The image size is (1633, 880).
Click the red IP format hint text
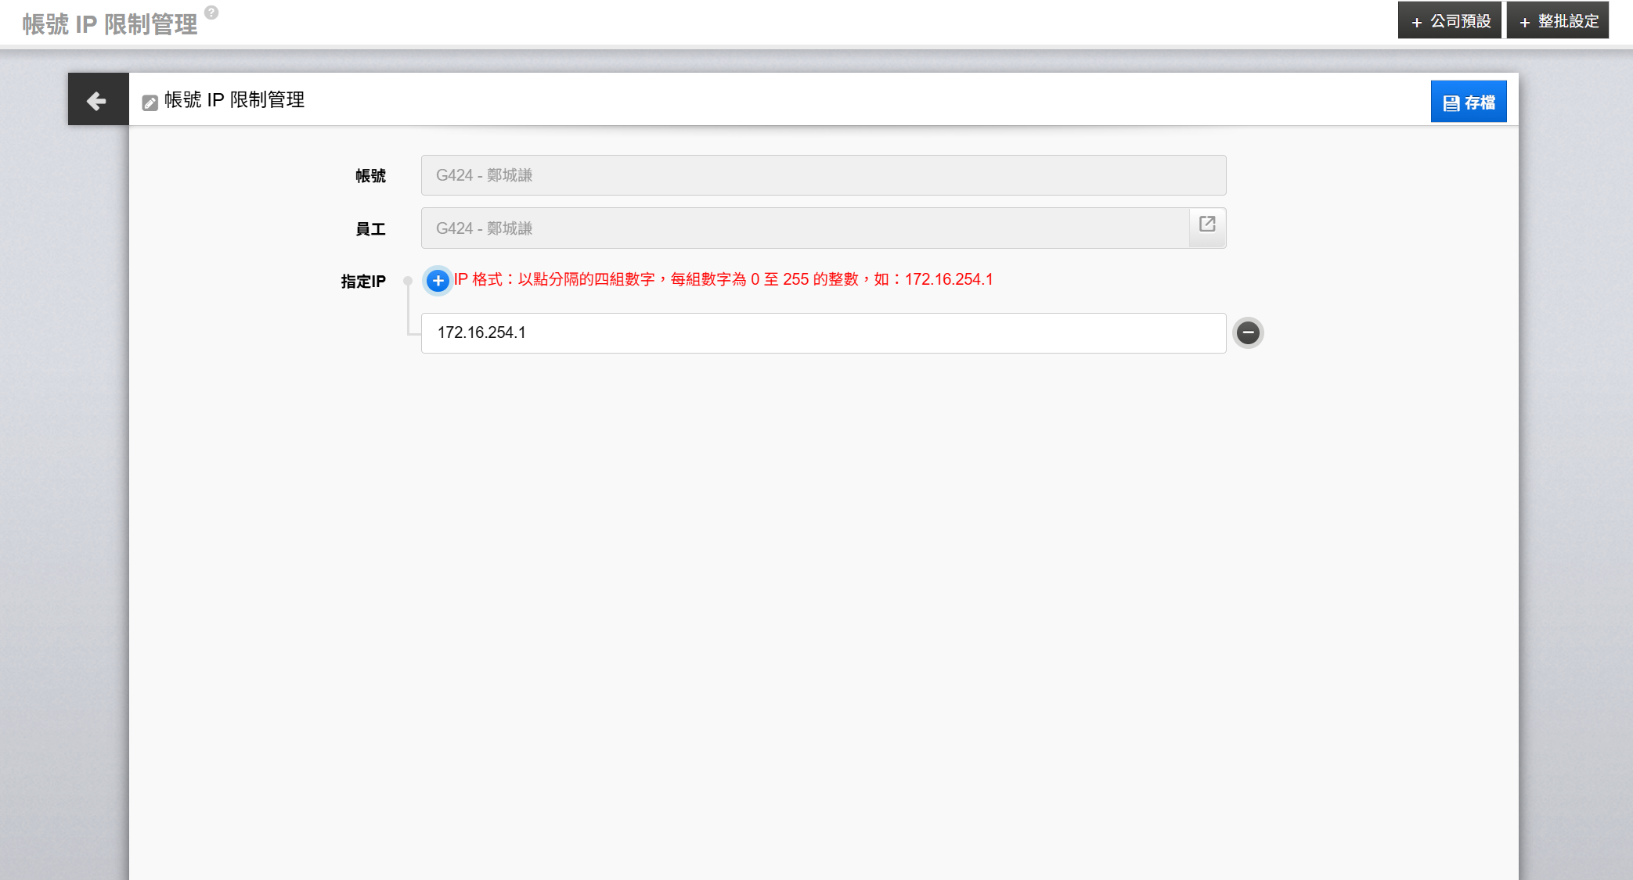tap(723, 279)
